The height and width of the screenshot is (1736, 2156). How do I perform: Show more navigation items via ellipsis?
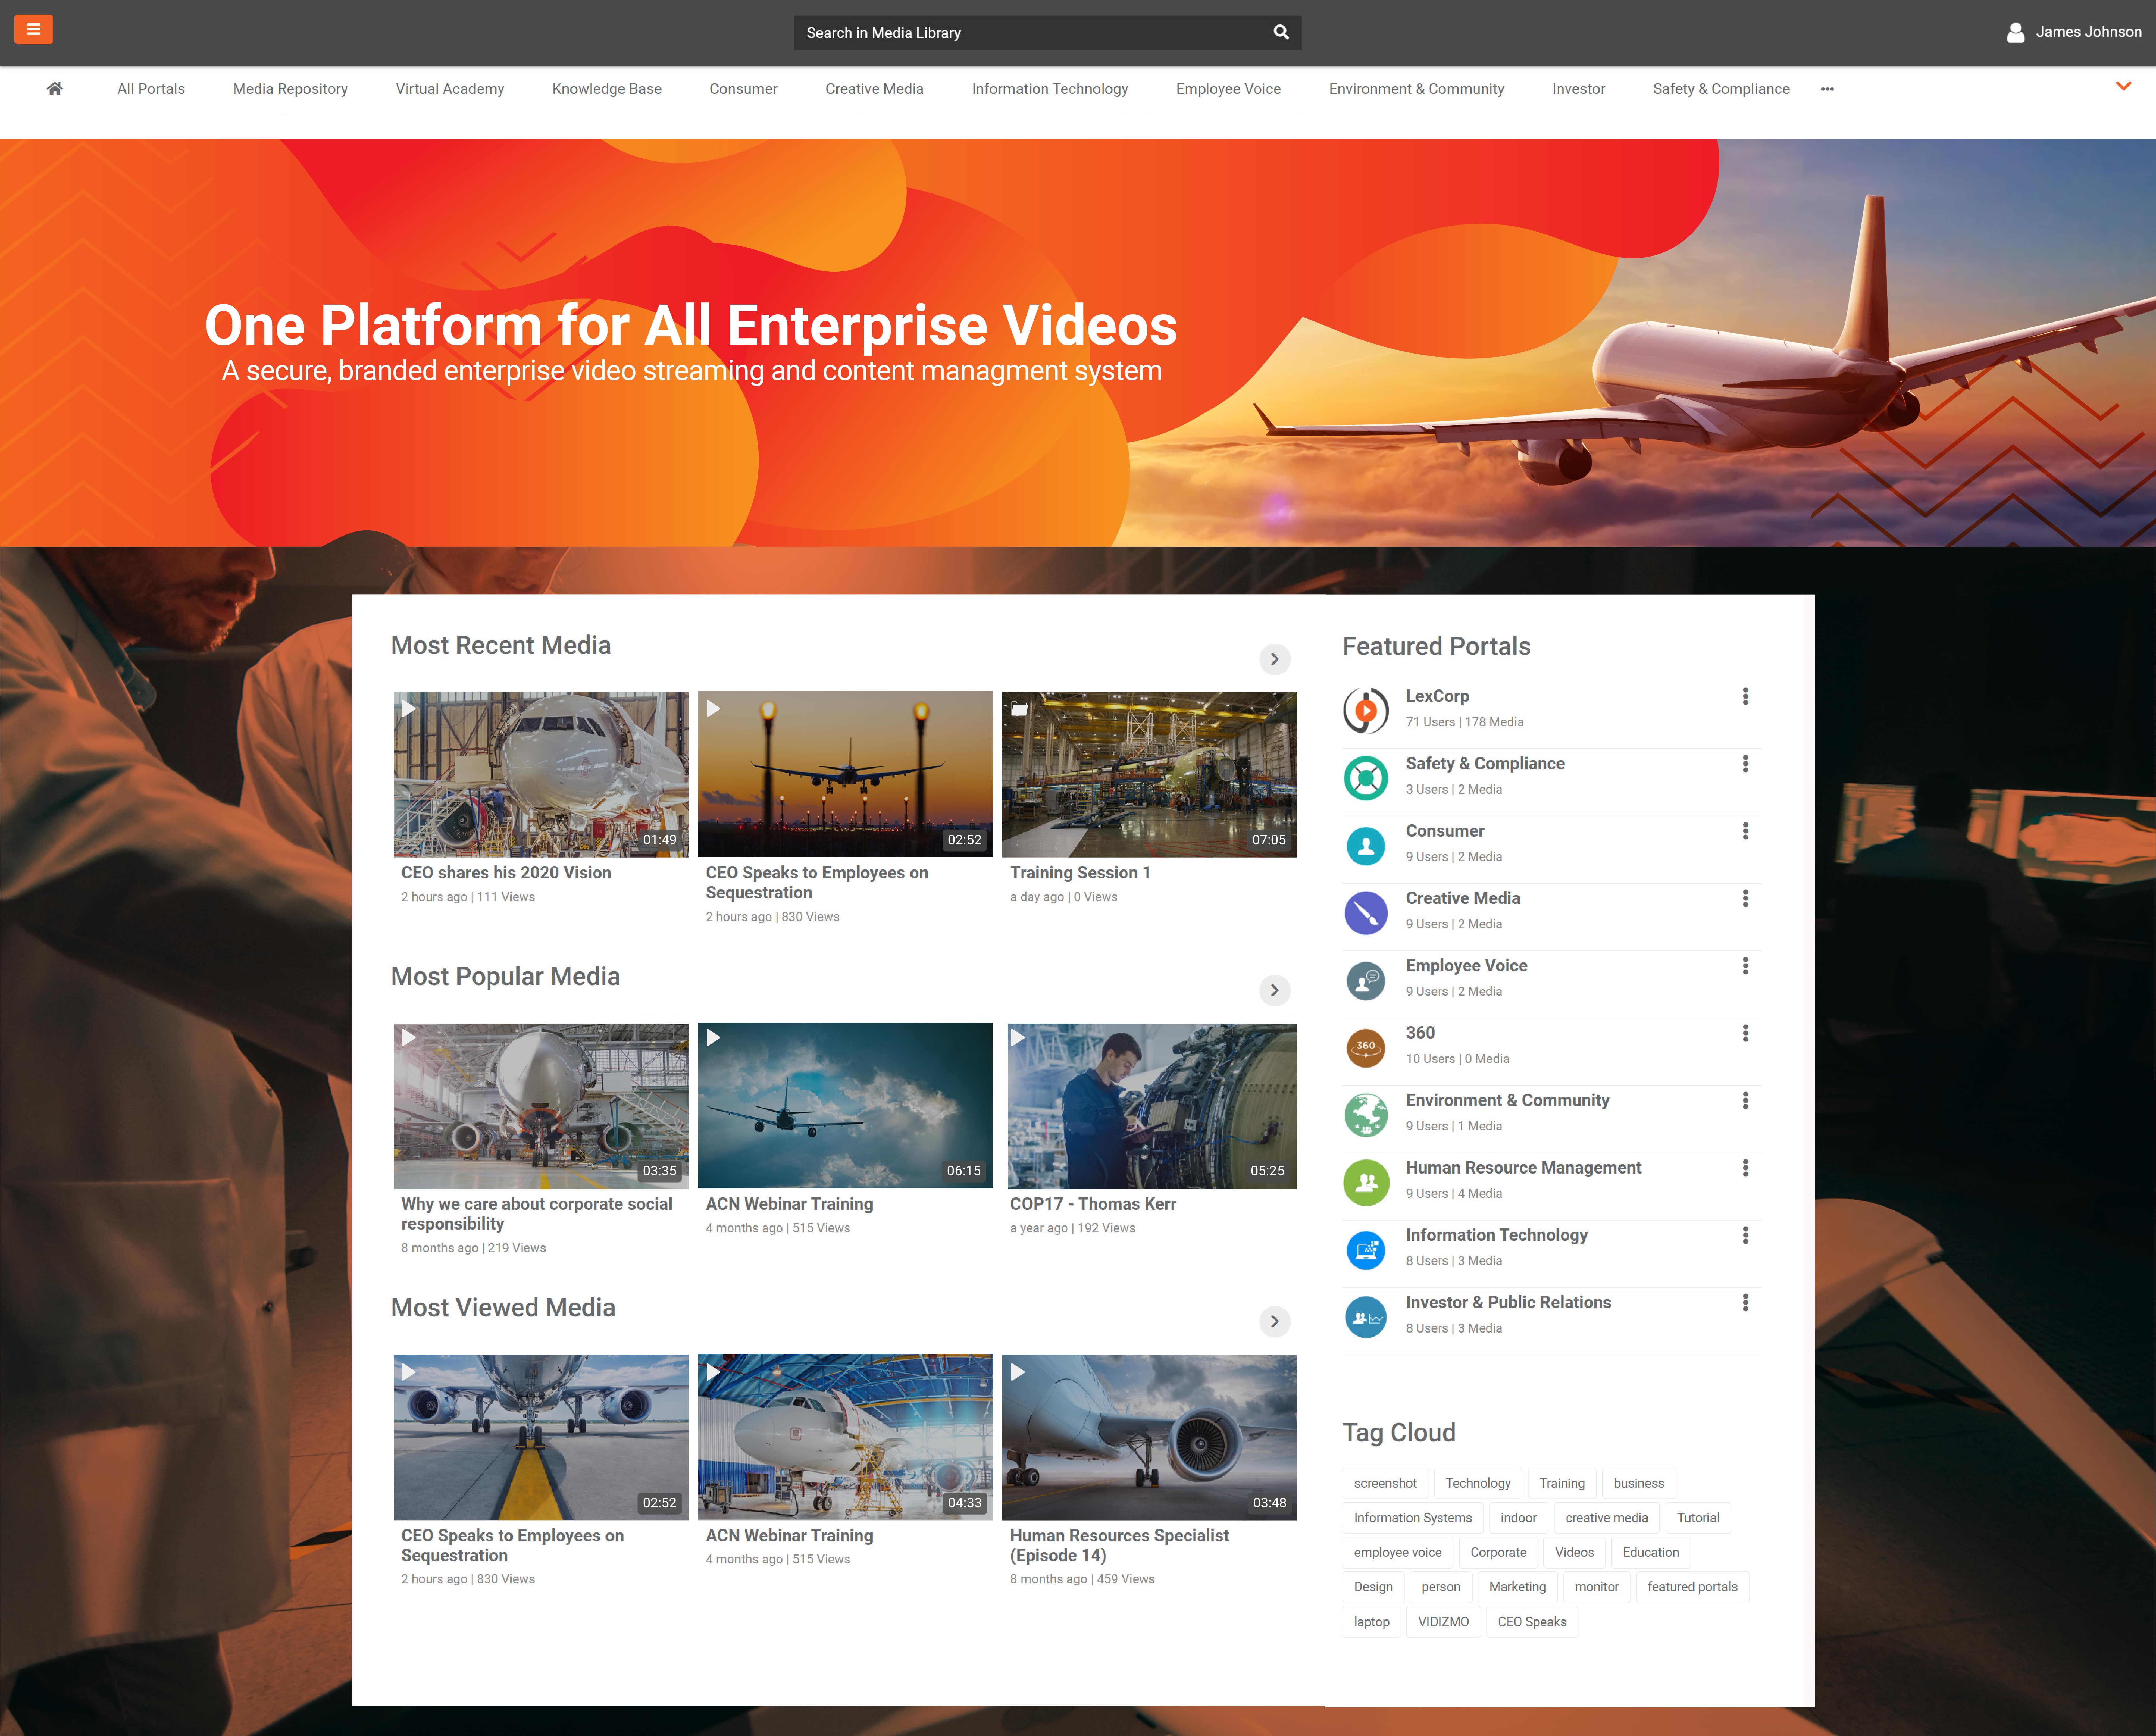(x=1827, y=89)
